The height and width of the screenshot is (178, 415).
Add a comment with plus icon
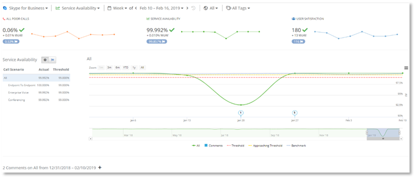click(100, 168)
